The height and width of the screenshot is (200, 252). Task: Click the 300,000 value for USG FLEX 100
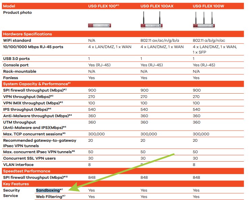96,134
